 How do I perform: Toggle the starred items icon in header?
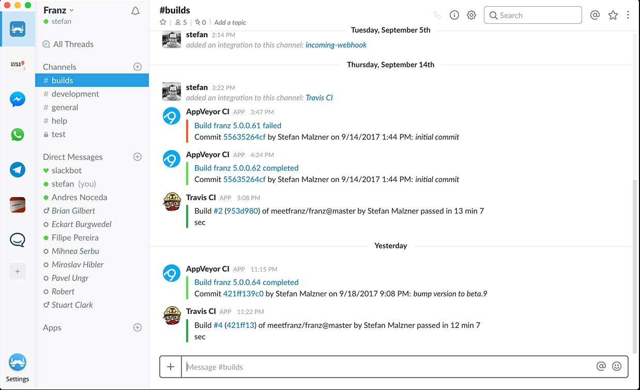pyautogui.click(x=613, y=15)
